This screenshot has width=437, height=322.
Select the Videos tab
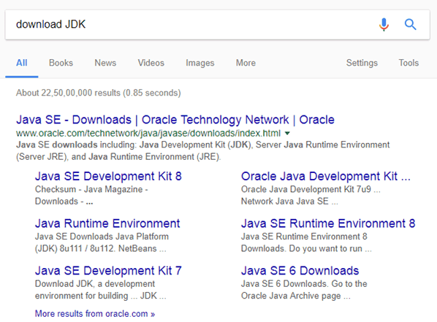(151, 63)
